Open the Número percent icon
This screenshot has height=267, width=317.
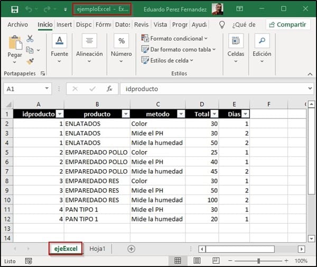coord(122,41)
